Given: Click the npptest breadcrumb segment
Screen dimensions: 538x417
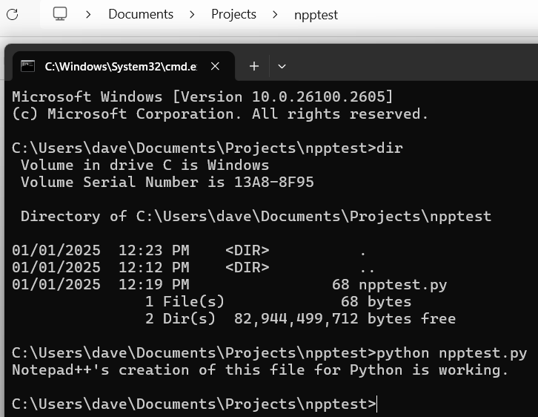Looking at the screenshot, I should coord(316,14).
